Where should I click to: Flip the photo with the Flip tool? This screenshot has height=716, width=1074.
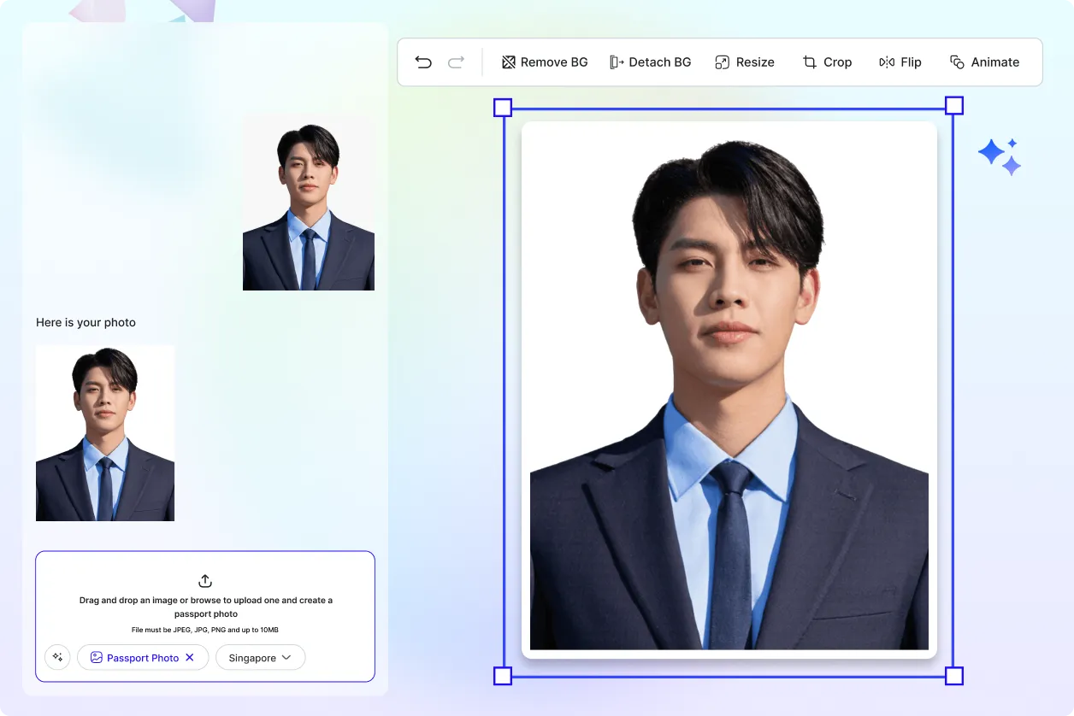(x=900, y=62)
